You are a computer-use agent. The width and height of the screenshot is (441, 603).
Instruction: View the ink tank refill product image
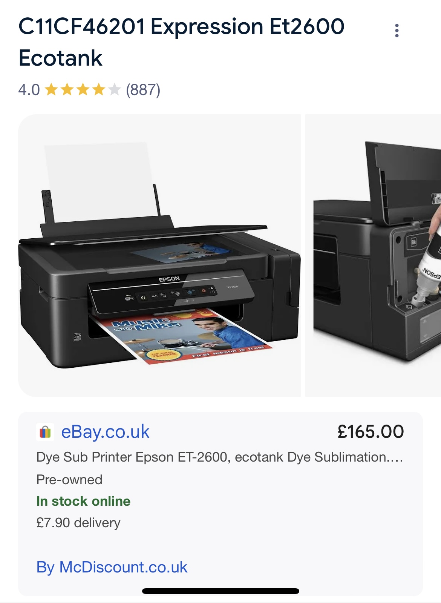point(373,255)
